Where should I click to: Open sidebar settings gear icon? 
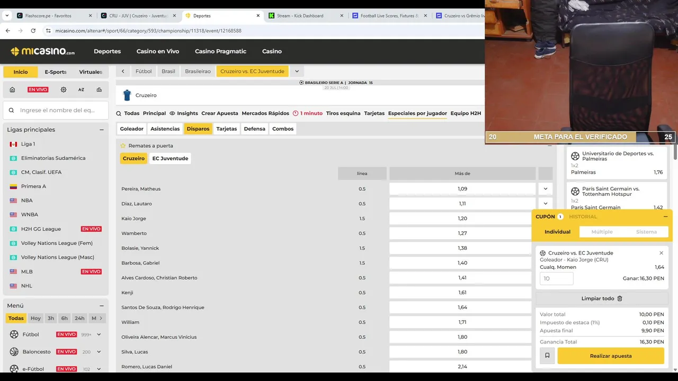coord(64,89)
